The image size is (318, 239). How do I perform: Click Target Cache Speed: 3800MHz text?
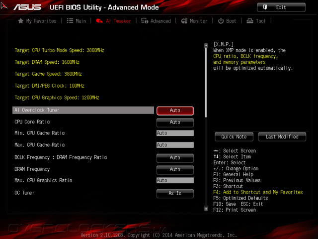(x=48, y=74)
